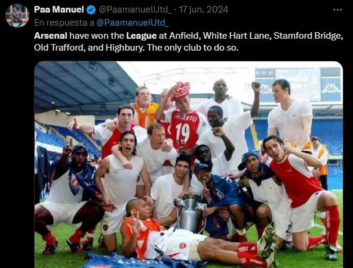The height and width of the screenshot is (268, 353).
Task: Click the silver trophy in the photo
Action: pos(190,213)
